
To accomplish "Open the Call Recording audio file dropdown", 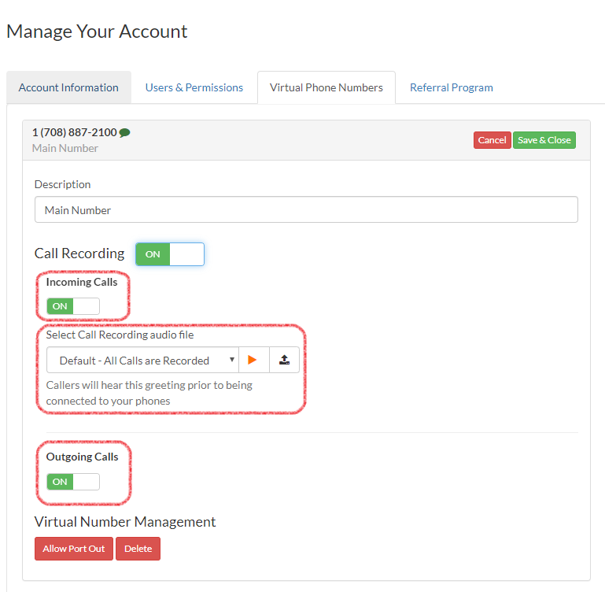I will pyautogui.click(x=142, y=361).
